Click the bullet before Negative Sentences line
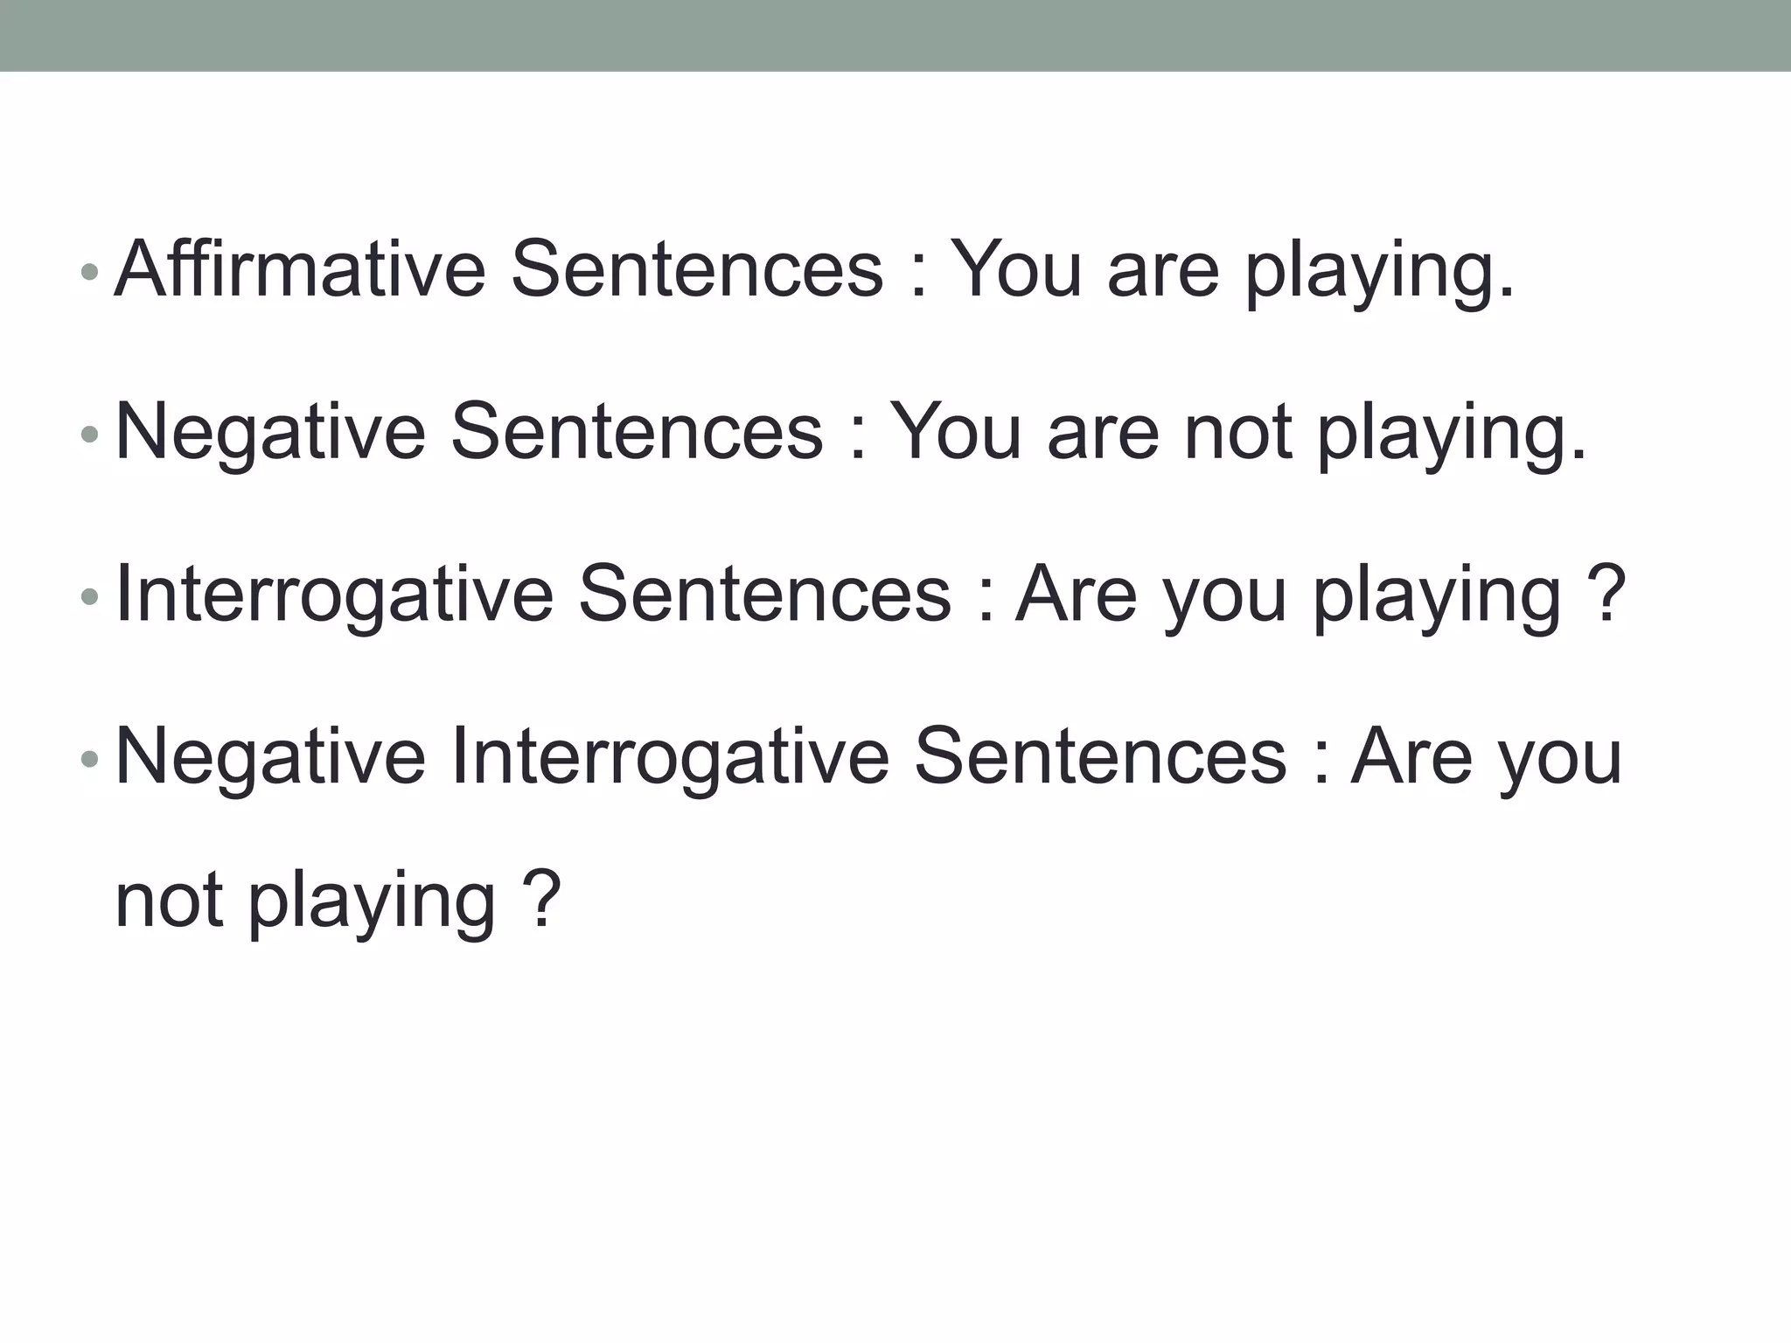The width and height of the screenshot is (1791, 1343). tap(88, 434)
